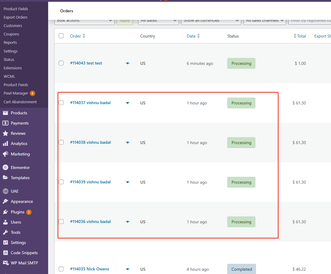
Task: Click the Payments dollar icon in sidebar
Action: click(x=5, y=123)
